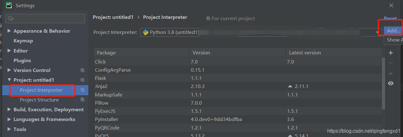Click the search magnifier icon in settings

click(11, 19)
